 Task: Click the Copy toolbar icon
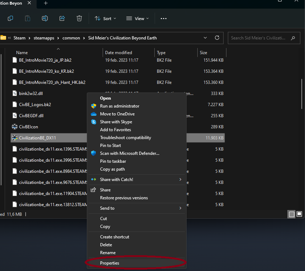[10, 18]
